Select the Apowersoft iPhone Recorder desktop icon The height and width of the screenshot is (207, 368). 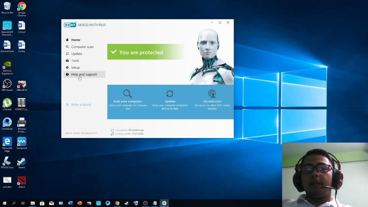7,29
